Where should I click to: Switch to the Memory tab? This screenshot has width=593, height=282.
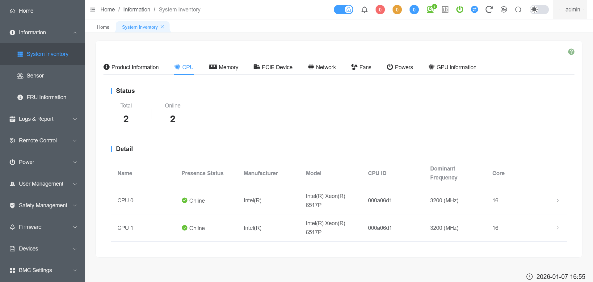point(224,67)
